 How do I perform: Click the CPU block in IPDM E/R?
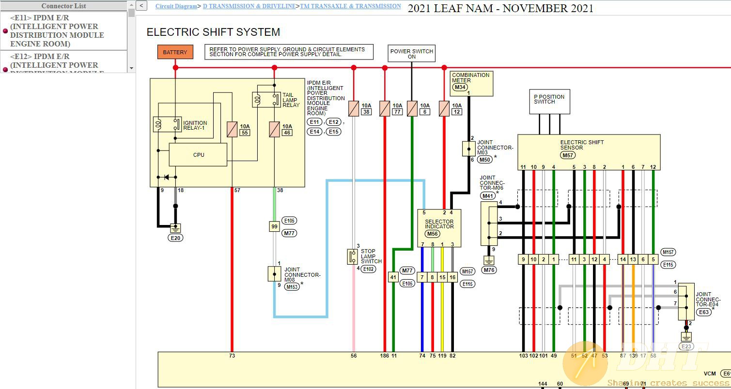point(198,155)
